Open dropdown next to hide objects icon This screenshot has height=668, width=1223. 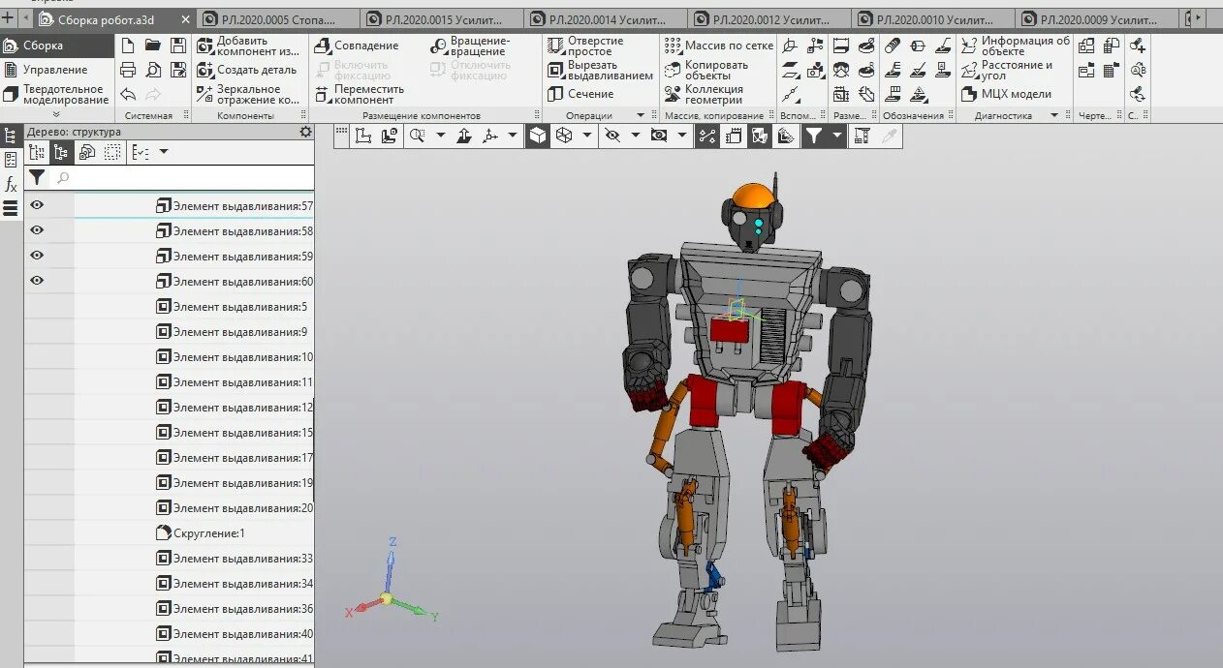click(635, 137)
